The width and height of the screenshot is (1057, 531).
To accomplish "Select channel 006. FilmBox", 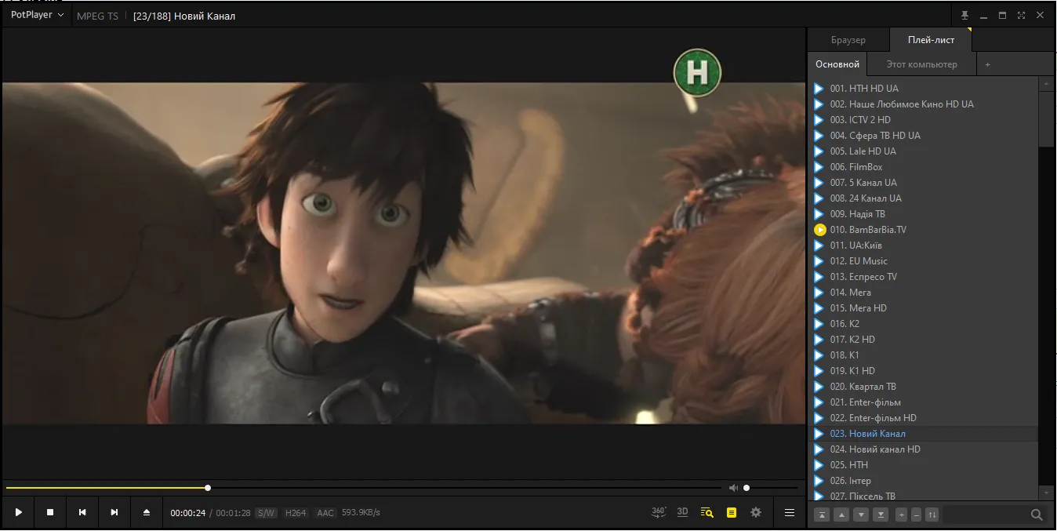I will click(924, 167).
